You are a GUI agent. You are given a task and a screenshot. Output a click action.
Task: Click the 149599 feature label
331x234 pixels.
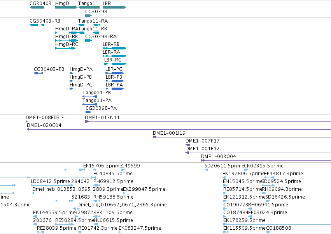(131, 166)
